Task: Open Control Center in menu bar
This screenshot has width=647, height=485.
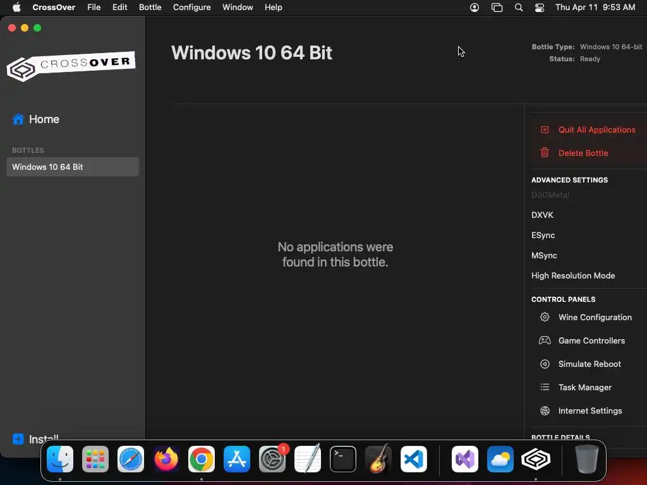Action: click(540, 8)
